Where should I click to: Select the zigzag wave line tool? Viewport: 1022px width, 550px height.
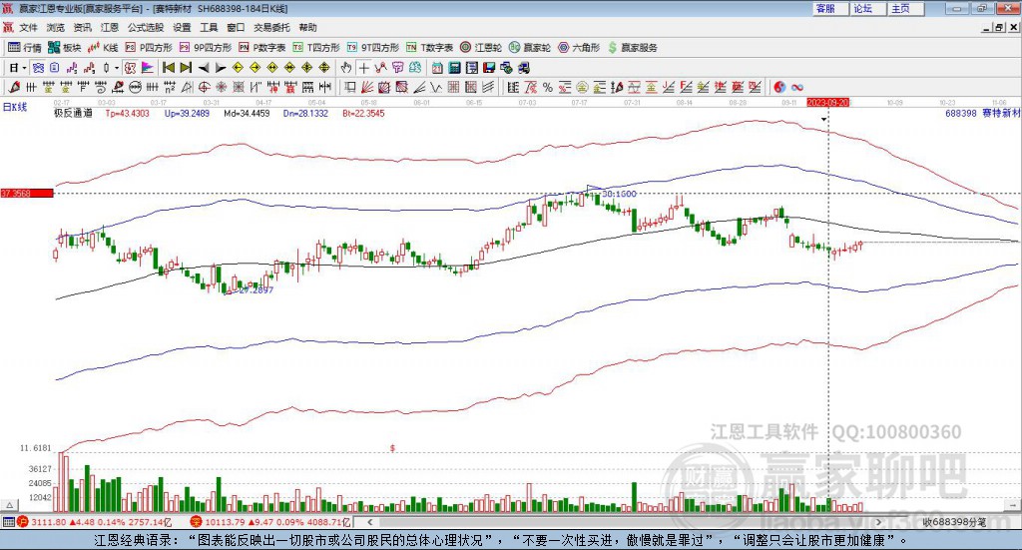(x=435, y=87)
